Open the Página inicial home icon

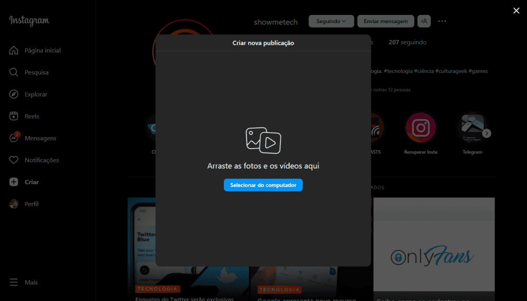(x=14, y=50)
